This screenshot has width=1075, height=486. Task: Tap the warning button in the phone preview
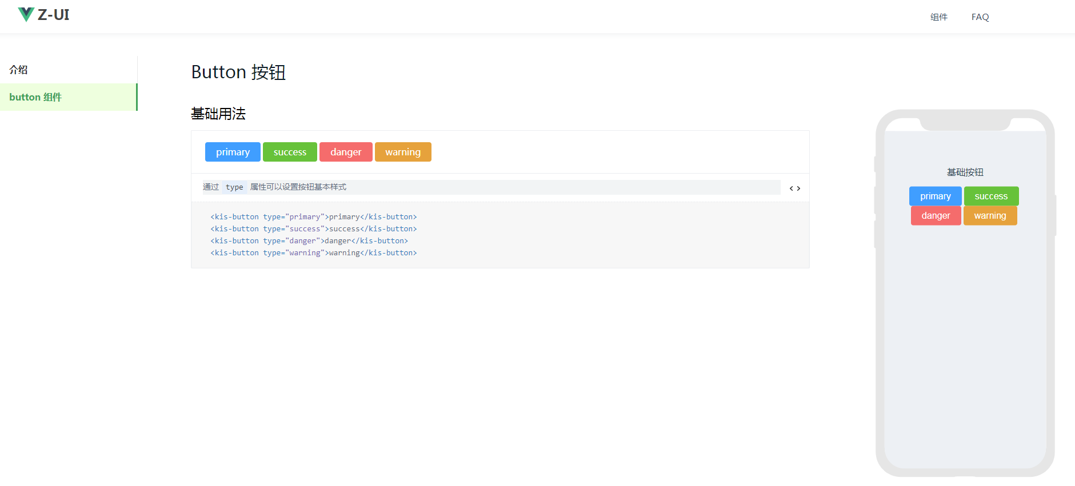click(990, 216)
